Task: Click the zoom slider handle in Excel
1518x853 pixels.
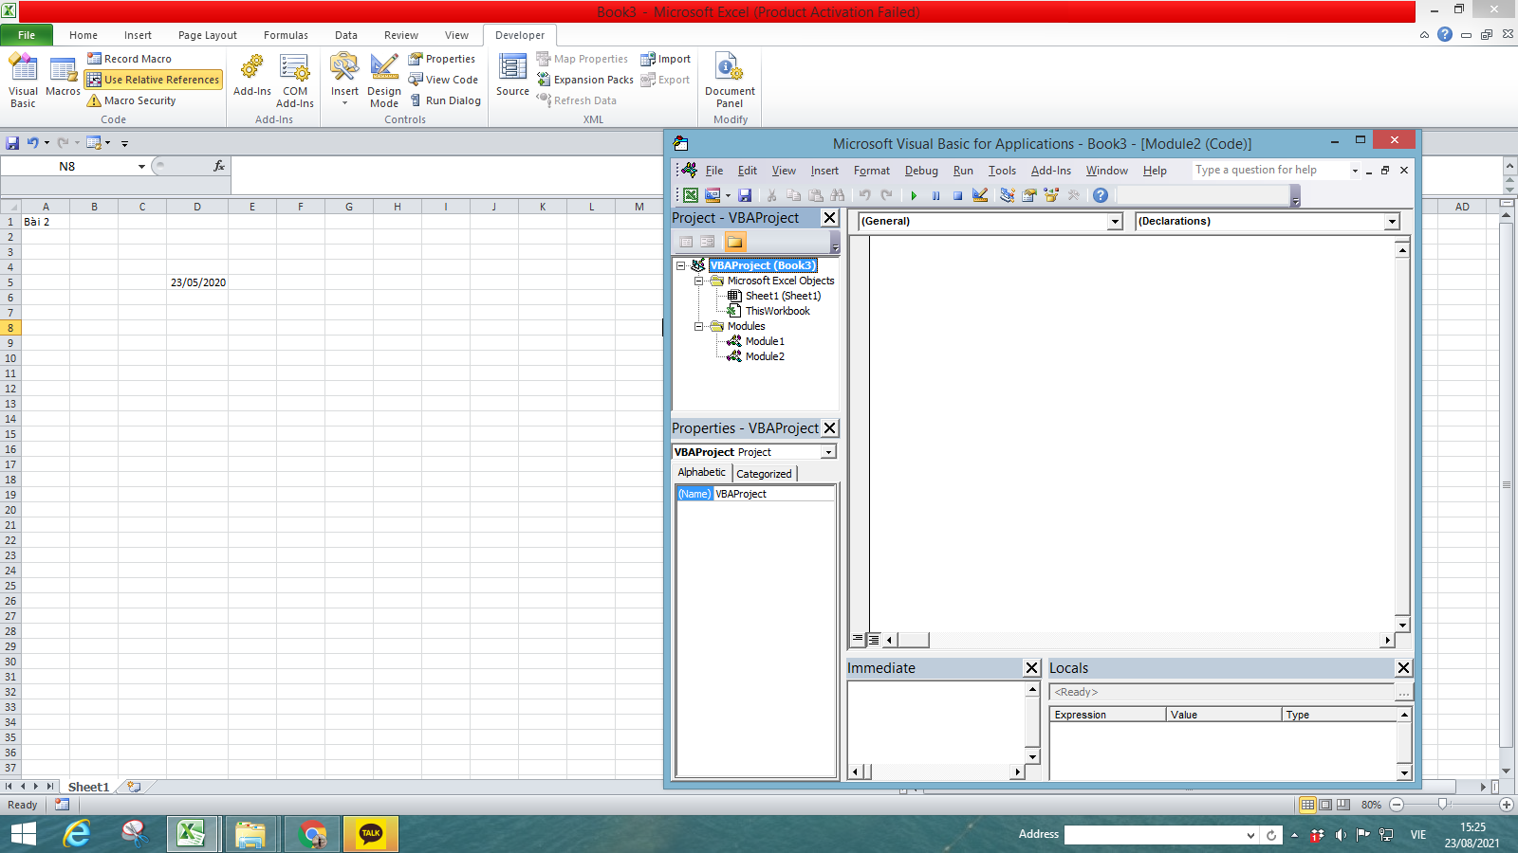Action: click(1443, 805)
